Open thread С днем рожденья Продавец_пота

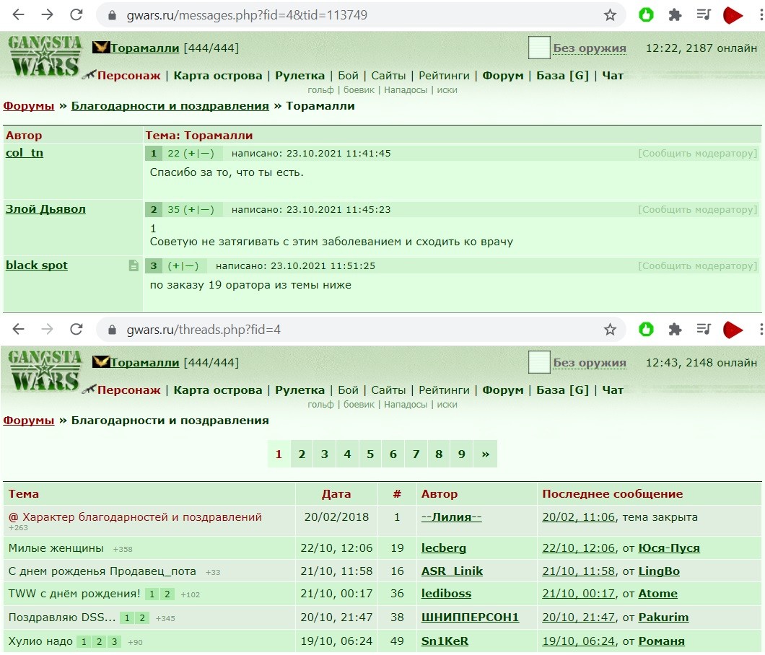[102, 571]
